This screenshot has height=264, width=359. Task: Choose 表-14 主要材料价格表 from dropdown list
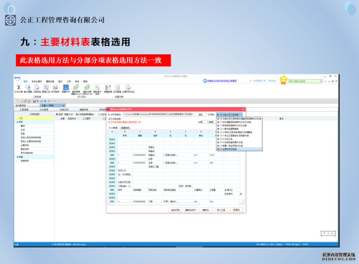239,149
